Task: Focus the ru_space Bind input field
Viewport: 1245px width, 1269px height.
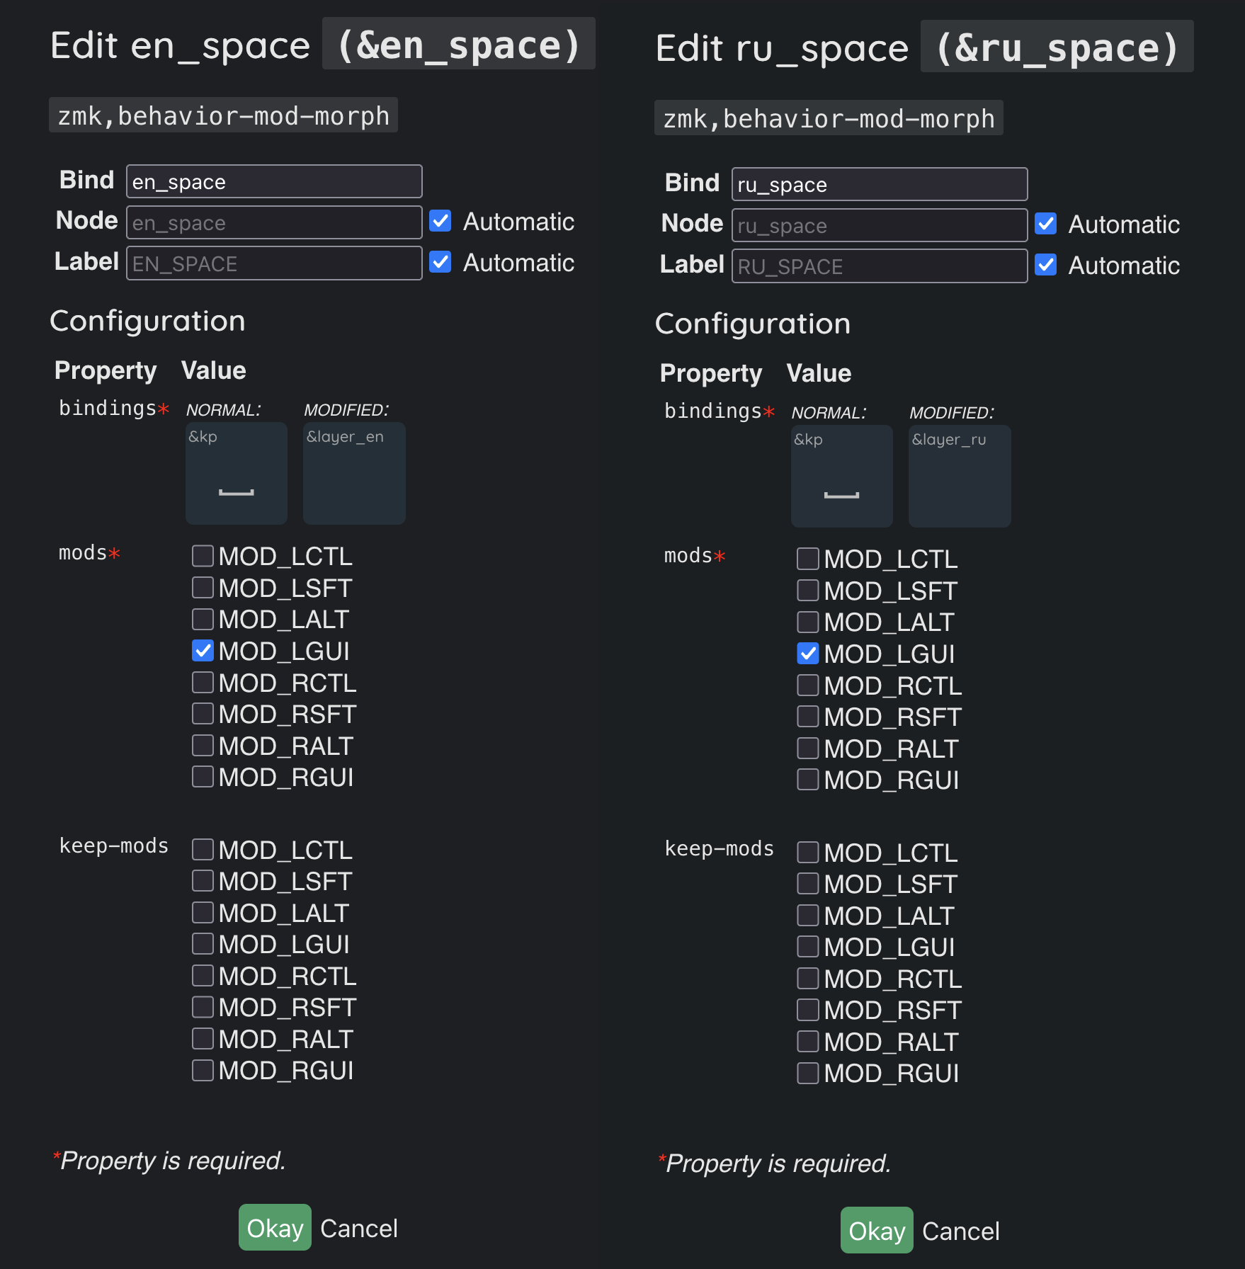Action: [879, 185]
